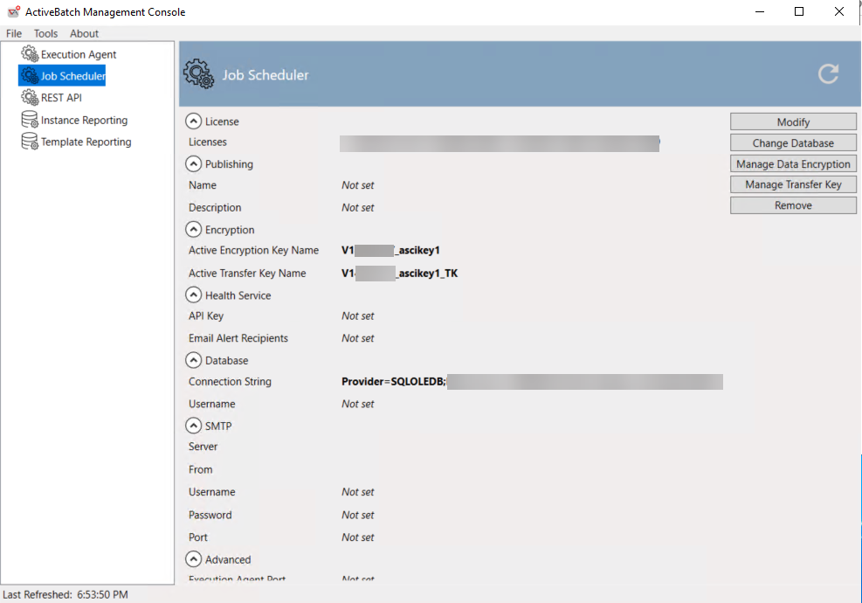Click the Instance Reporting database icon
This screenshot has width=862, height=603.
pos(30,120)
